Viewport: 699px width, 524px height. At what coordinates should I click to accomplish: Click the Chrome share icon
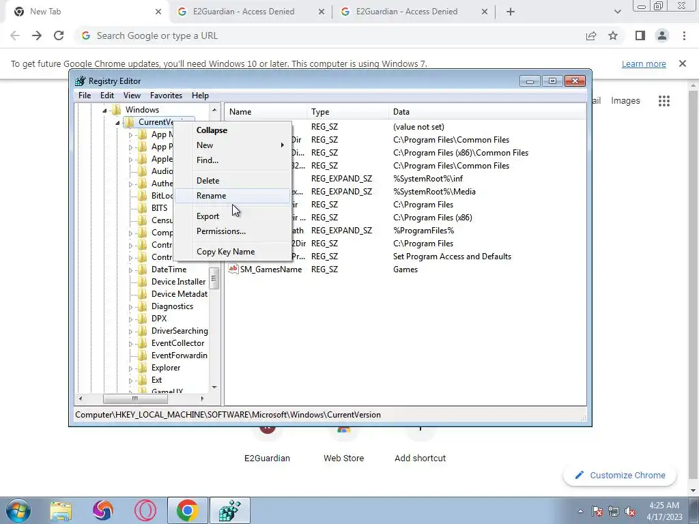pos(591,35)
